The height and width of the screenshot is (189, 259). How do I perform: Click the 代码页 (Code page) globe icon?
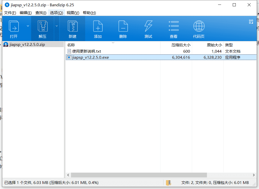pos(199,26)
